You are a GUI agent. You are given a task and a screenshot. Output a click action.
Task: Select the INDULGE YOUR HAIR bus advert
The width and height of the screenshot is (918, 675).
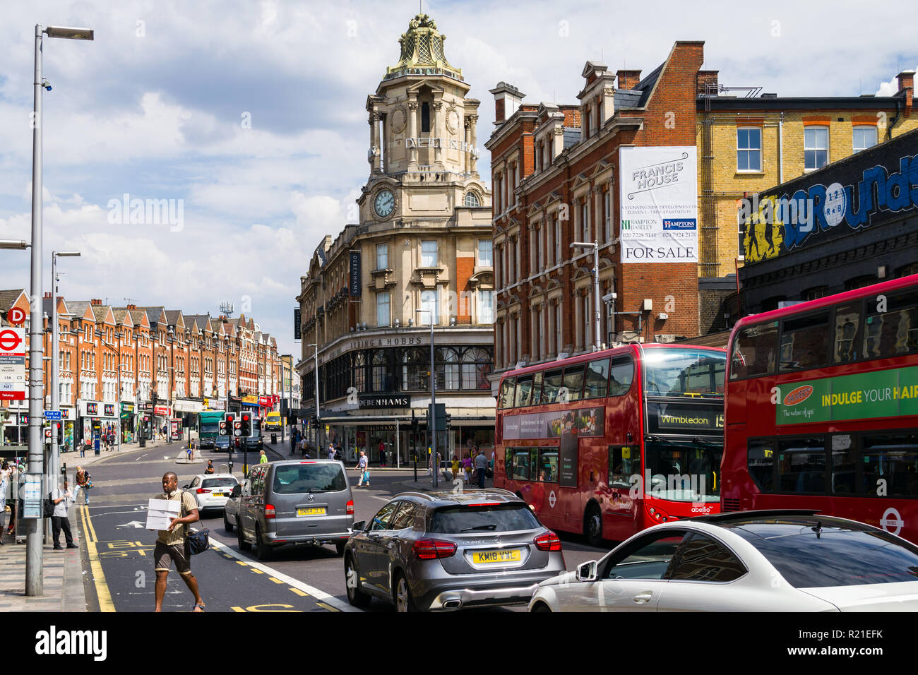pos(847,396)
